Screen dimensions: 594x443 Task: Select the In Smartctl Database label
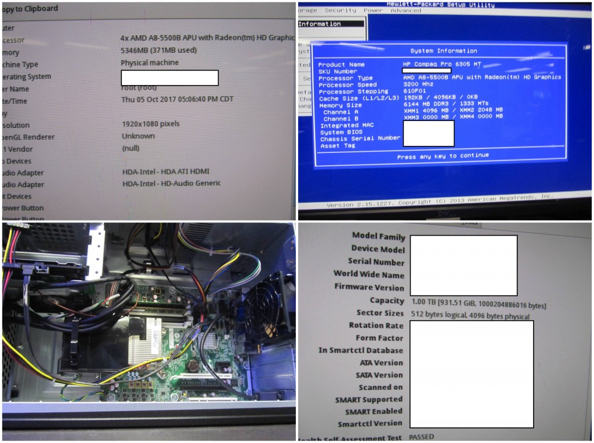tap(361, 350)
